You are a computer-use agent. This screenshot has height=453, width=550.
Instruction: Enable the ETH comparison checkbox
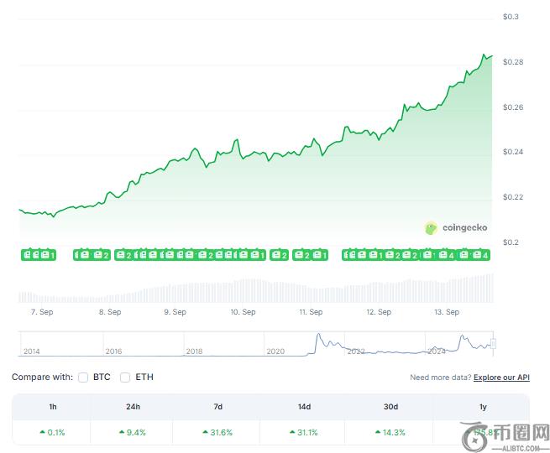[125, 377]
